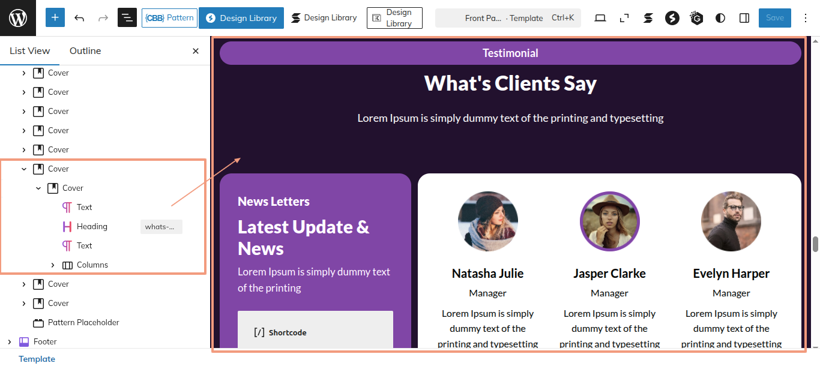The height and width of the screenshot is (369, 820).
Task: Toggle the styles half-circle icon
Action: [x=720, y=18]
